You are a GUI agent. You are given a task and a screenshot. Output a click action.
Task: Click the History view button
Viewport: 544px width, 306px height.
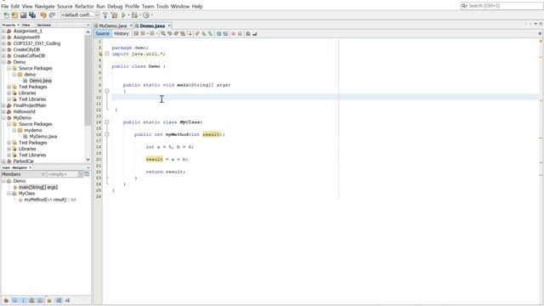(x=122, y=34)
